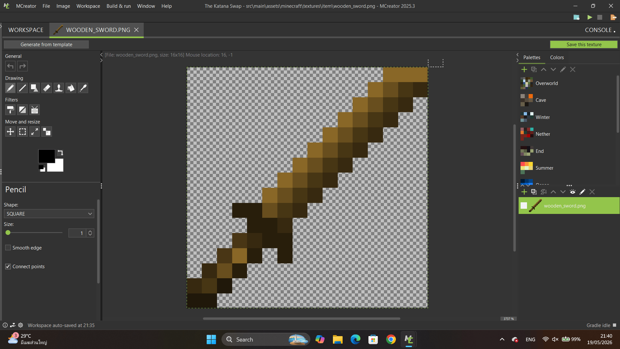The height and width of the screenshot is (349, 620).
Task: Select the Move layer tool
Action: 10,132
